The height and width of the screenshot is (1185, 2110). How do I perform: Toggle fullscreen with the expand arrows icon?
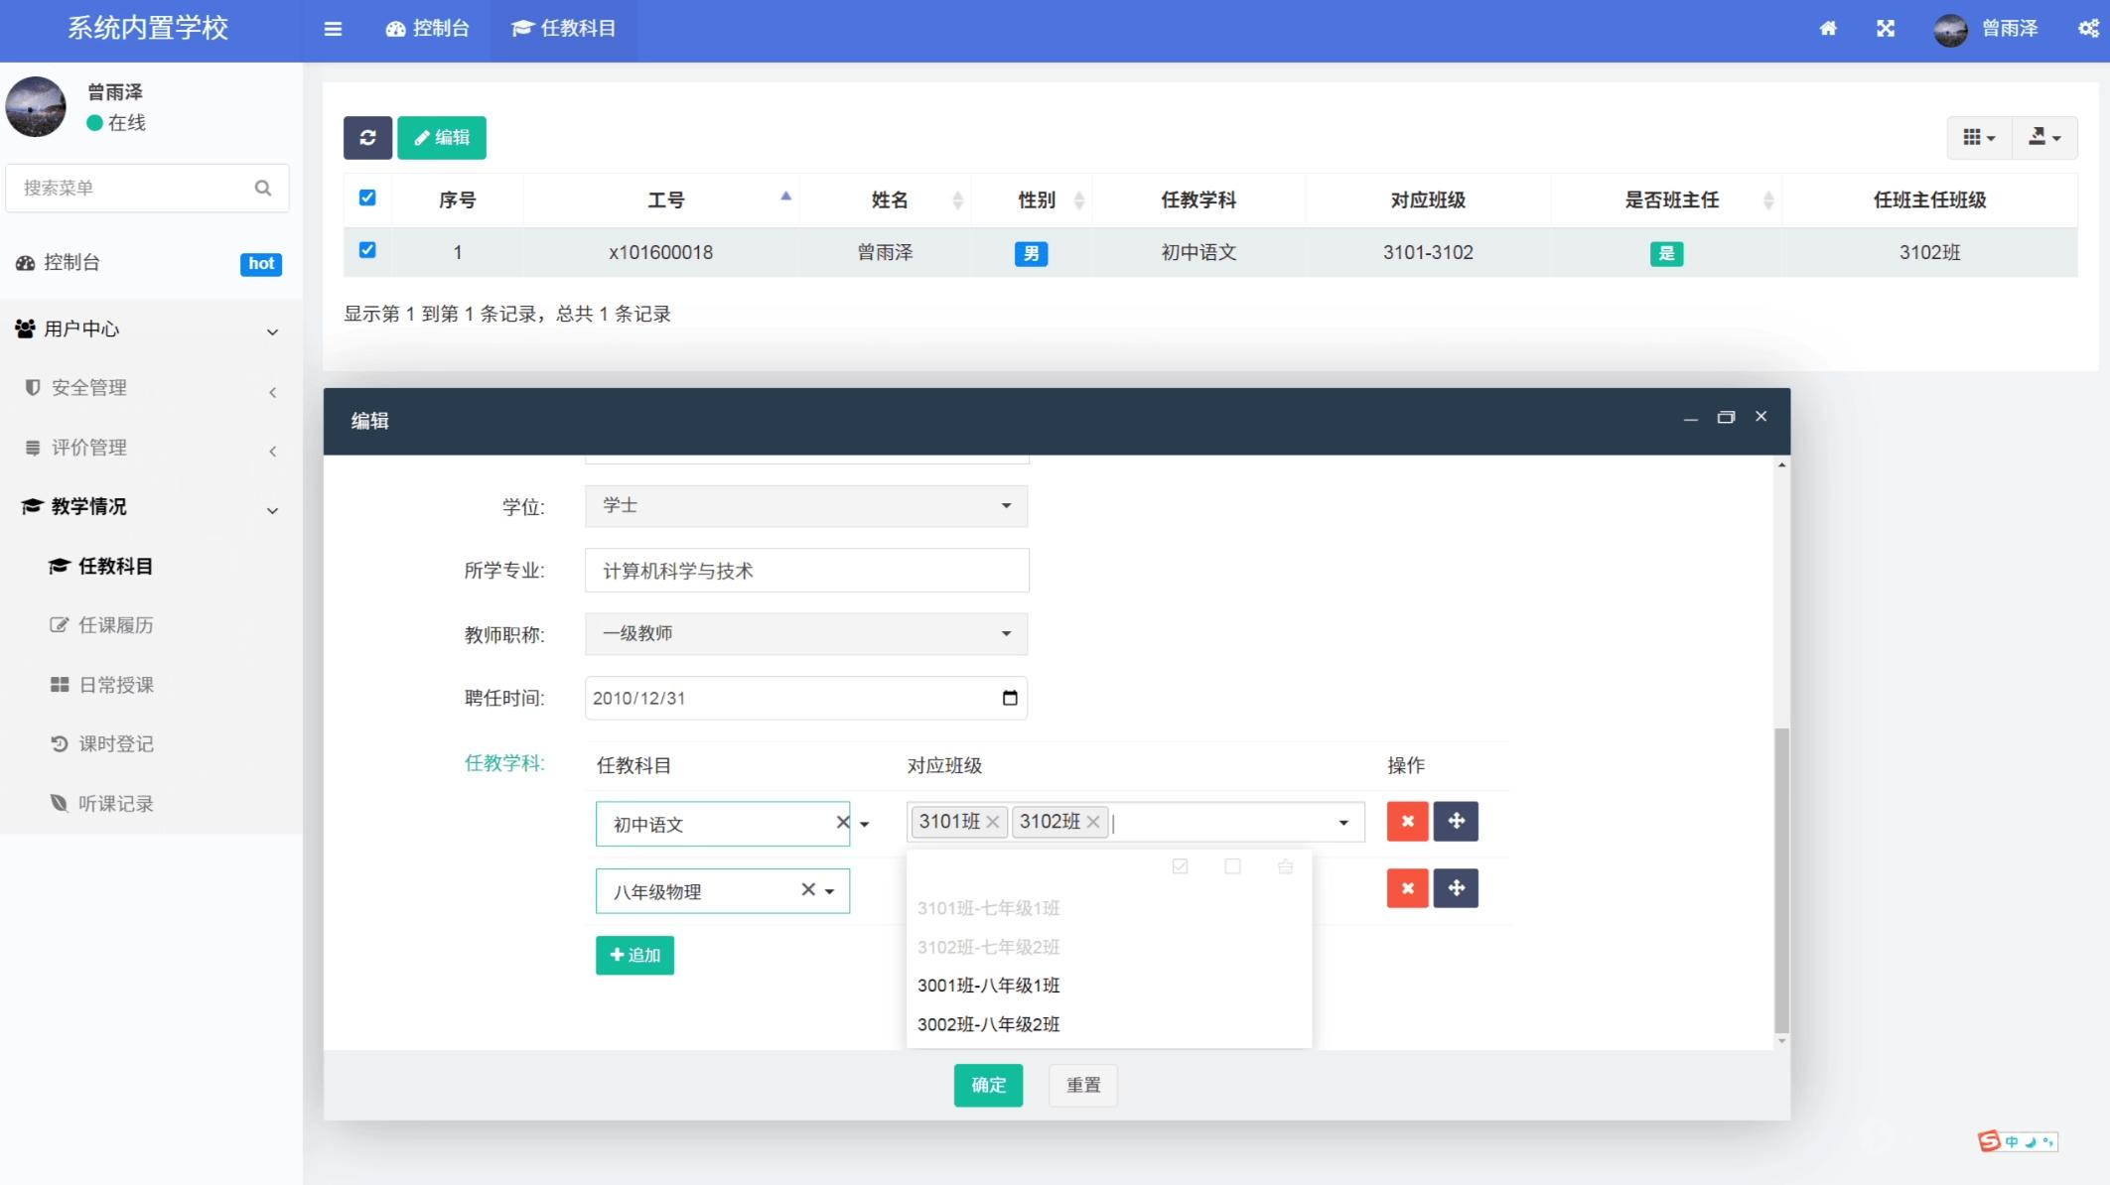point(1886,29)
